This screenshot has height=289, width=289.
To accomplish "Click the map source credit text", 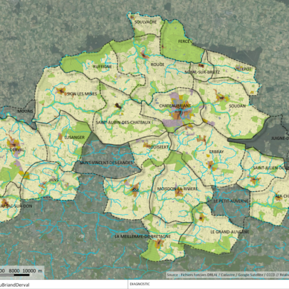I will [228, 275].
